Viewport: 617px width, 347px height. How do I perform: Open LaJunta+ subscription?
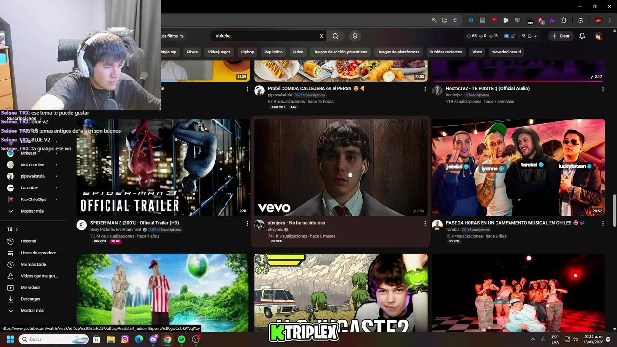coord(32,188)
